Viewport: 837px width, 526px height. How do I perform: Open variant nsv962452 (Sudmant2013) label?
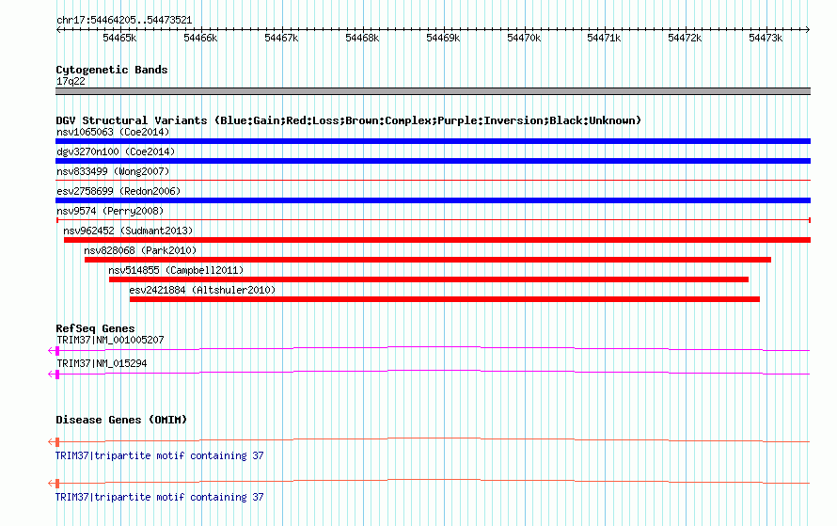pyautogui.click(x=128, y=231)
